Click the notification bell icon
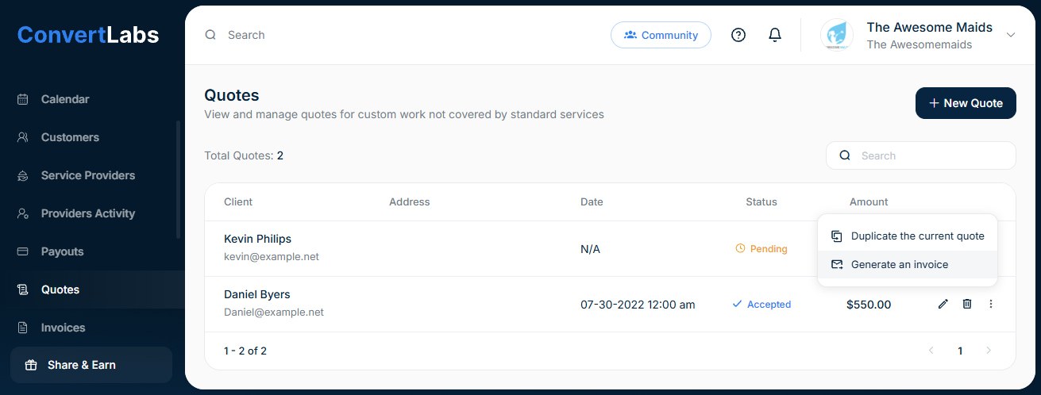The width and height of the screenshot is (1041, 395). point(775,35)
